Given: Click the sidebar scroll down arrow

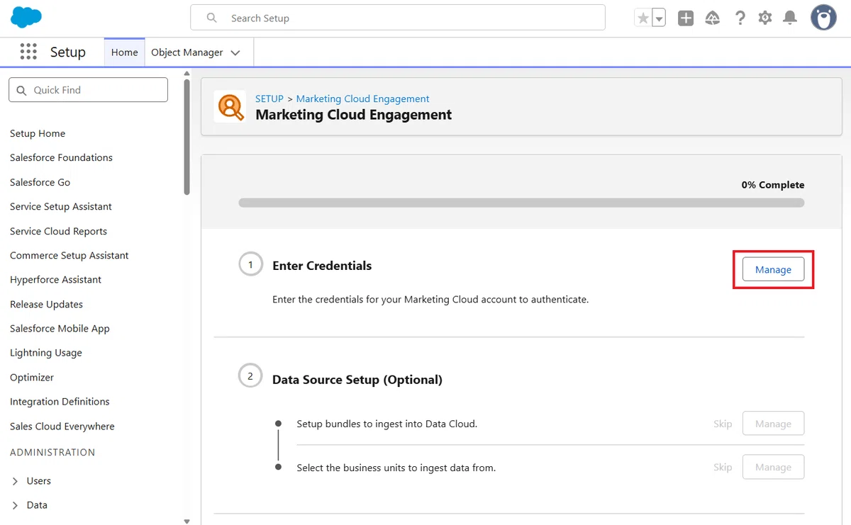Looking at the screenshot, I should [187, 521].
